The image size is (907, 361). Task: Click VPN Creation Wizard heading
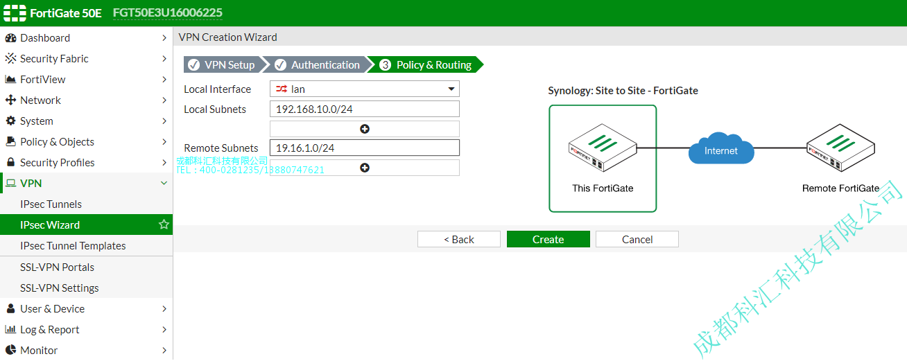click(x=228, y=37)
